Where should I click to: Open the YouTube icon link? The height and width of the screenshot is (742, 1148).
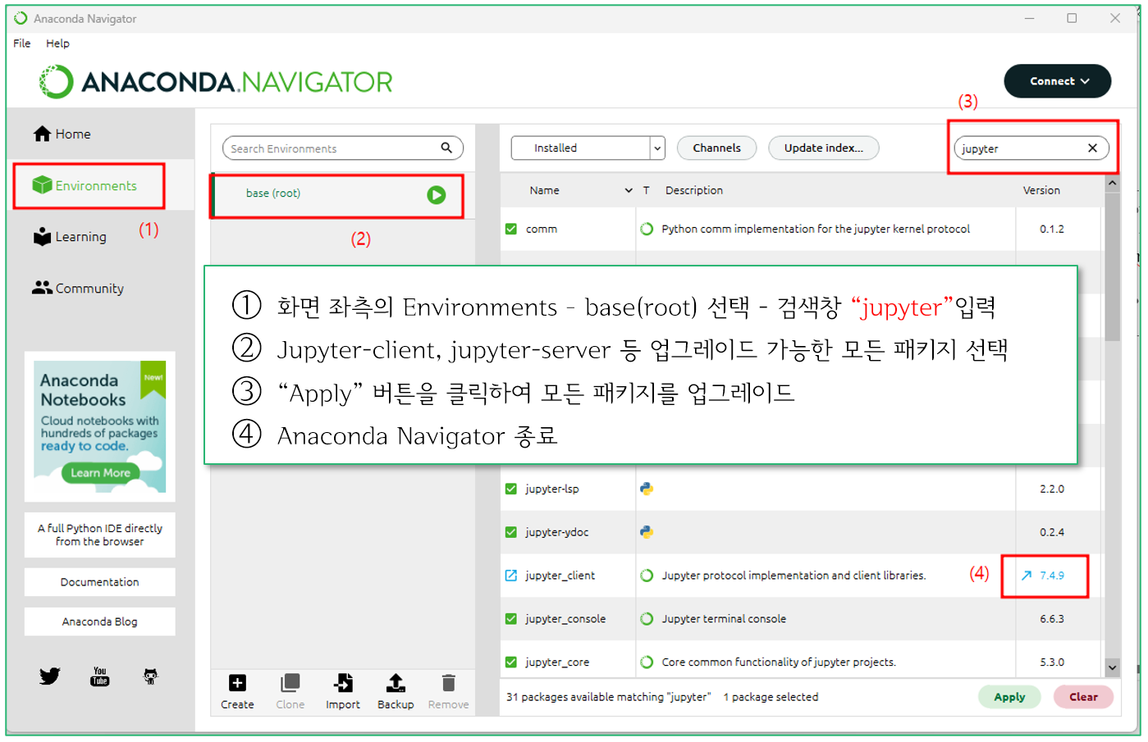click(x=100, y=676)
